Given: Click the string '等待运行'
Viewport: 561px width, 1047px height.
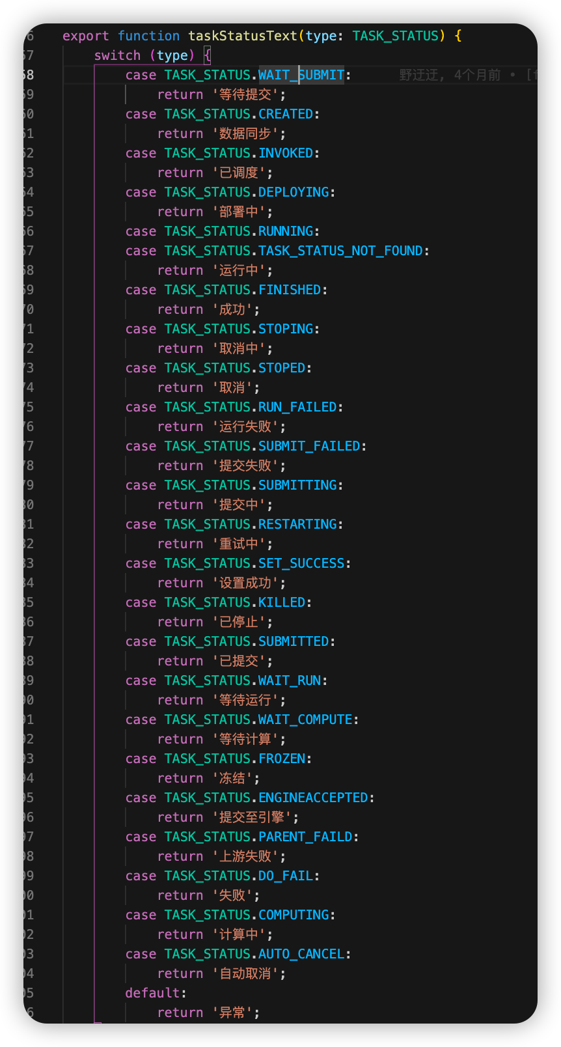Looking at the screenshot, I should (x=245, y=700).
